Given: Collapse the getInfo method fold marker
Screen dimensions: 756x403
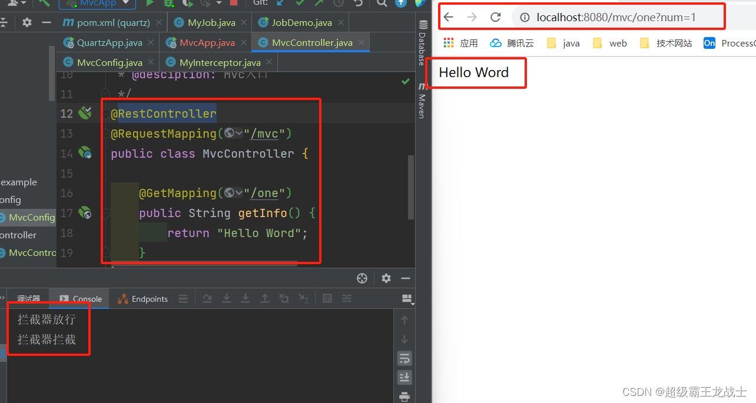Looking at the screenshot, I should pos(106,213).
